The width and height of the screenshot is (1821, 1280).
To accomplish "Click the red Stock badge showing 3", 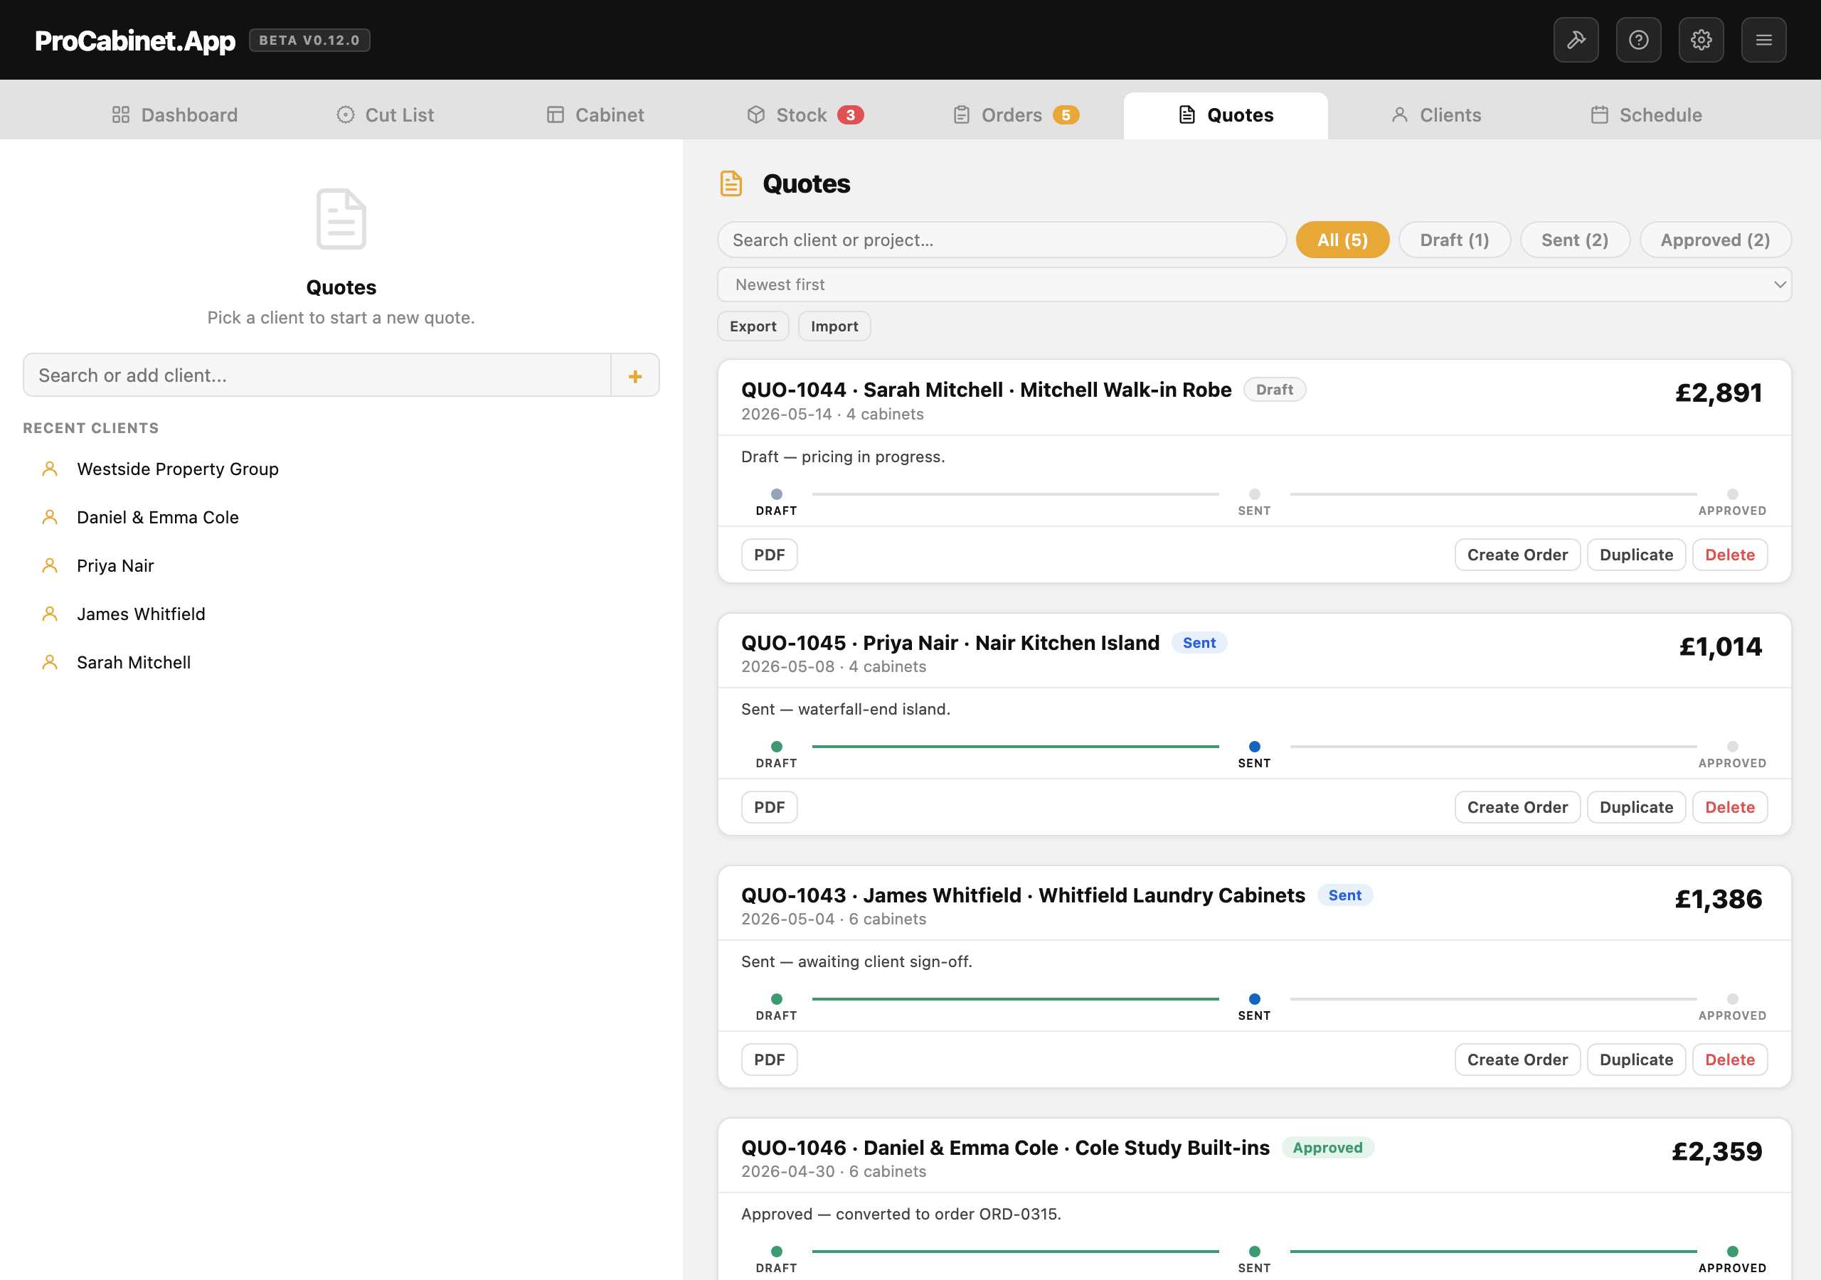I will pyautogui.click(x=850, y=115).
